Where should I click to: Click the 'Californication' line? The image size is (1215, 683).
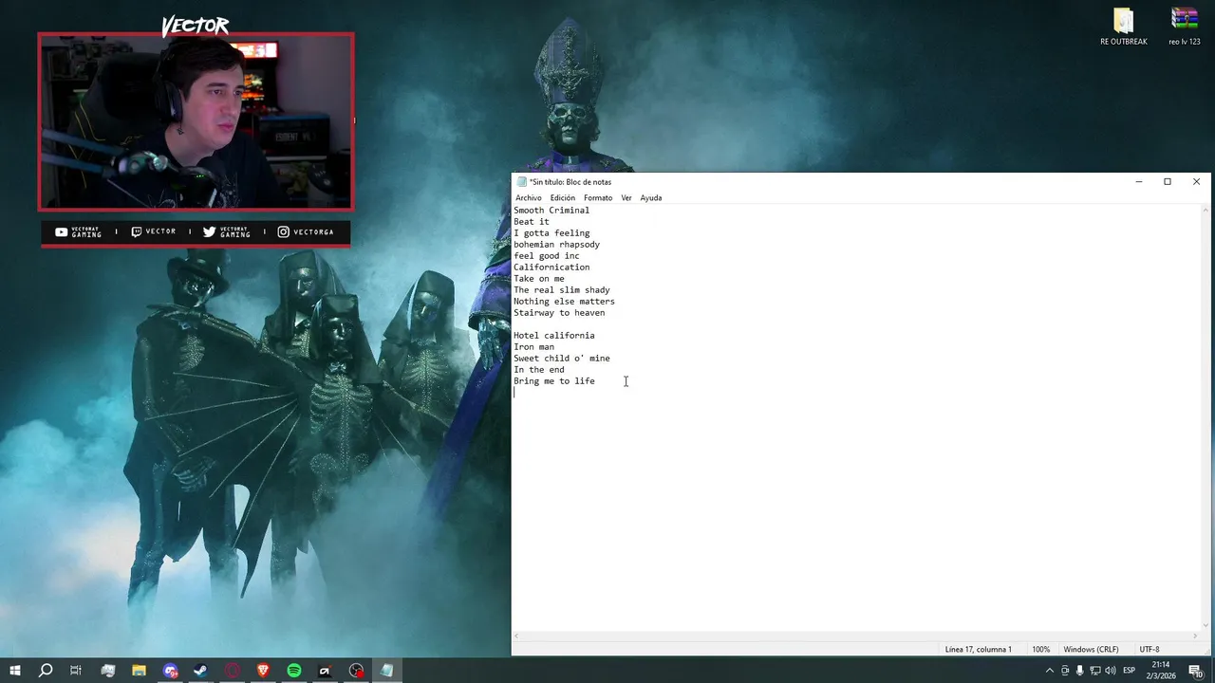[551, 267]
